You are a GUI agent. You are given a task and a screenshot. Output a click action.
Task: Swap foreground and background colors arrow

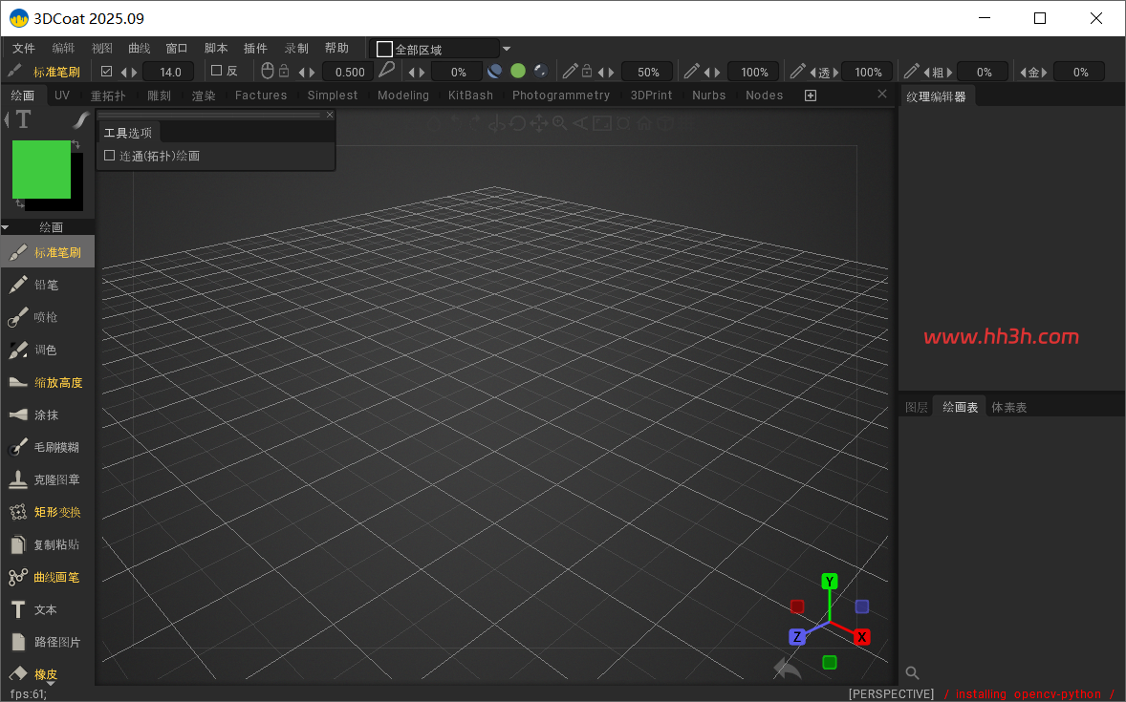coord(76,145)
